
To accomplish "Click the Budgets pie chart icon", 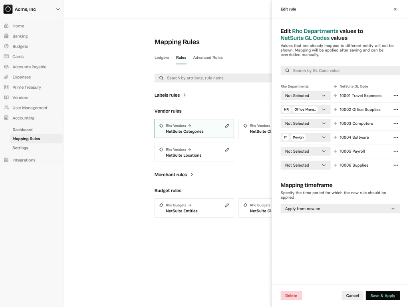I will tap(6, 46).
